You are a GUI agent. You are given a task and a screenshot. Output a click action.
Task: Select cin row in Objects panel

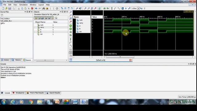coord(51,34)
